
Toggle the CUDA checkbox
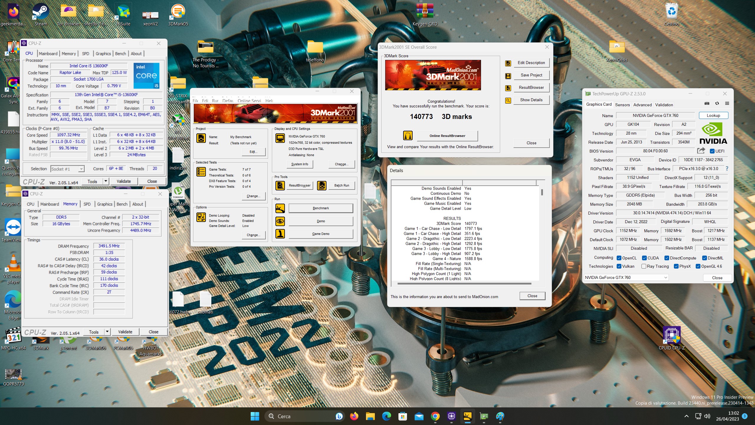pos(644,258)
